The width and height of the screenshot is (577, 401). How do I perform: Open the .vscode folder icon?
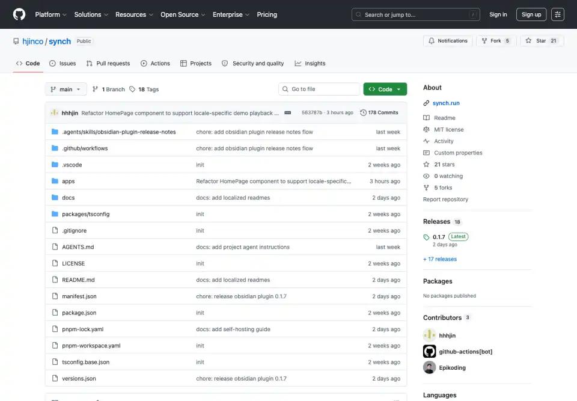tap(55, 165)
